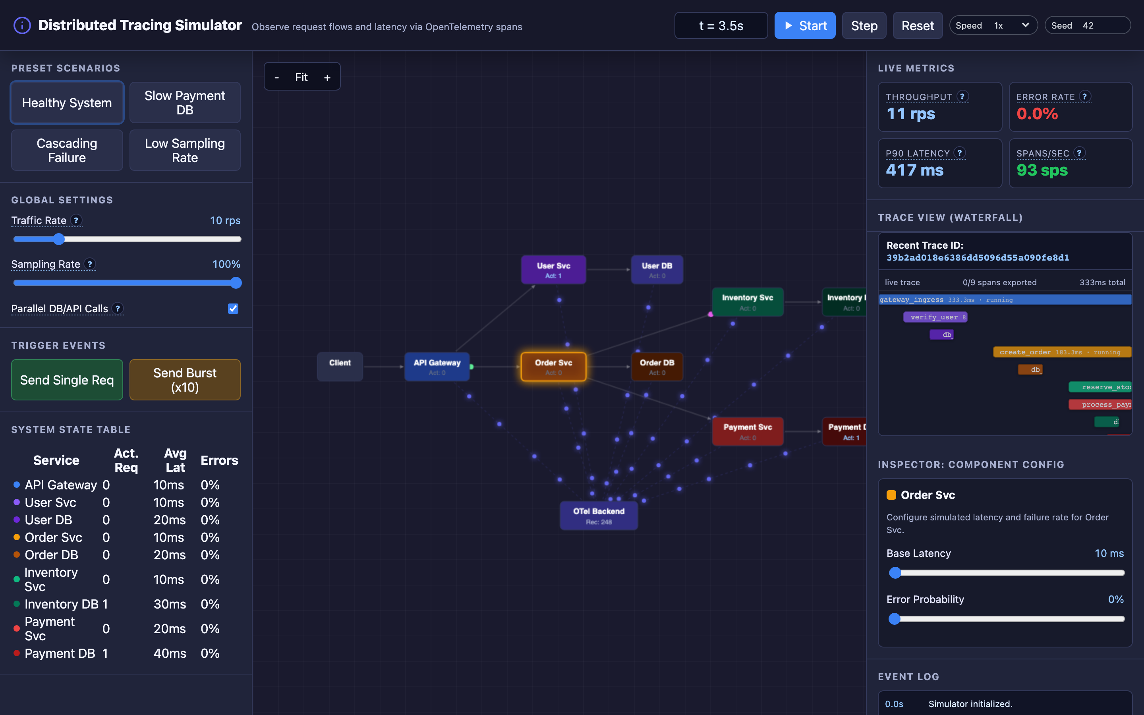
Task: Click the Step button
Action: point(864,25)
